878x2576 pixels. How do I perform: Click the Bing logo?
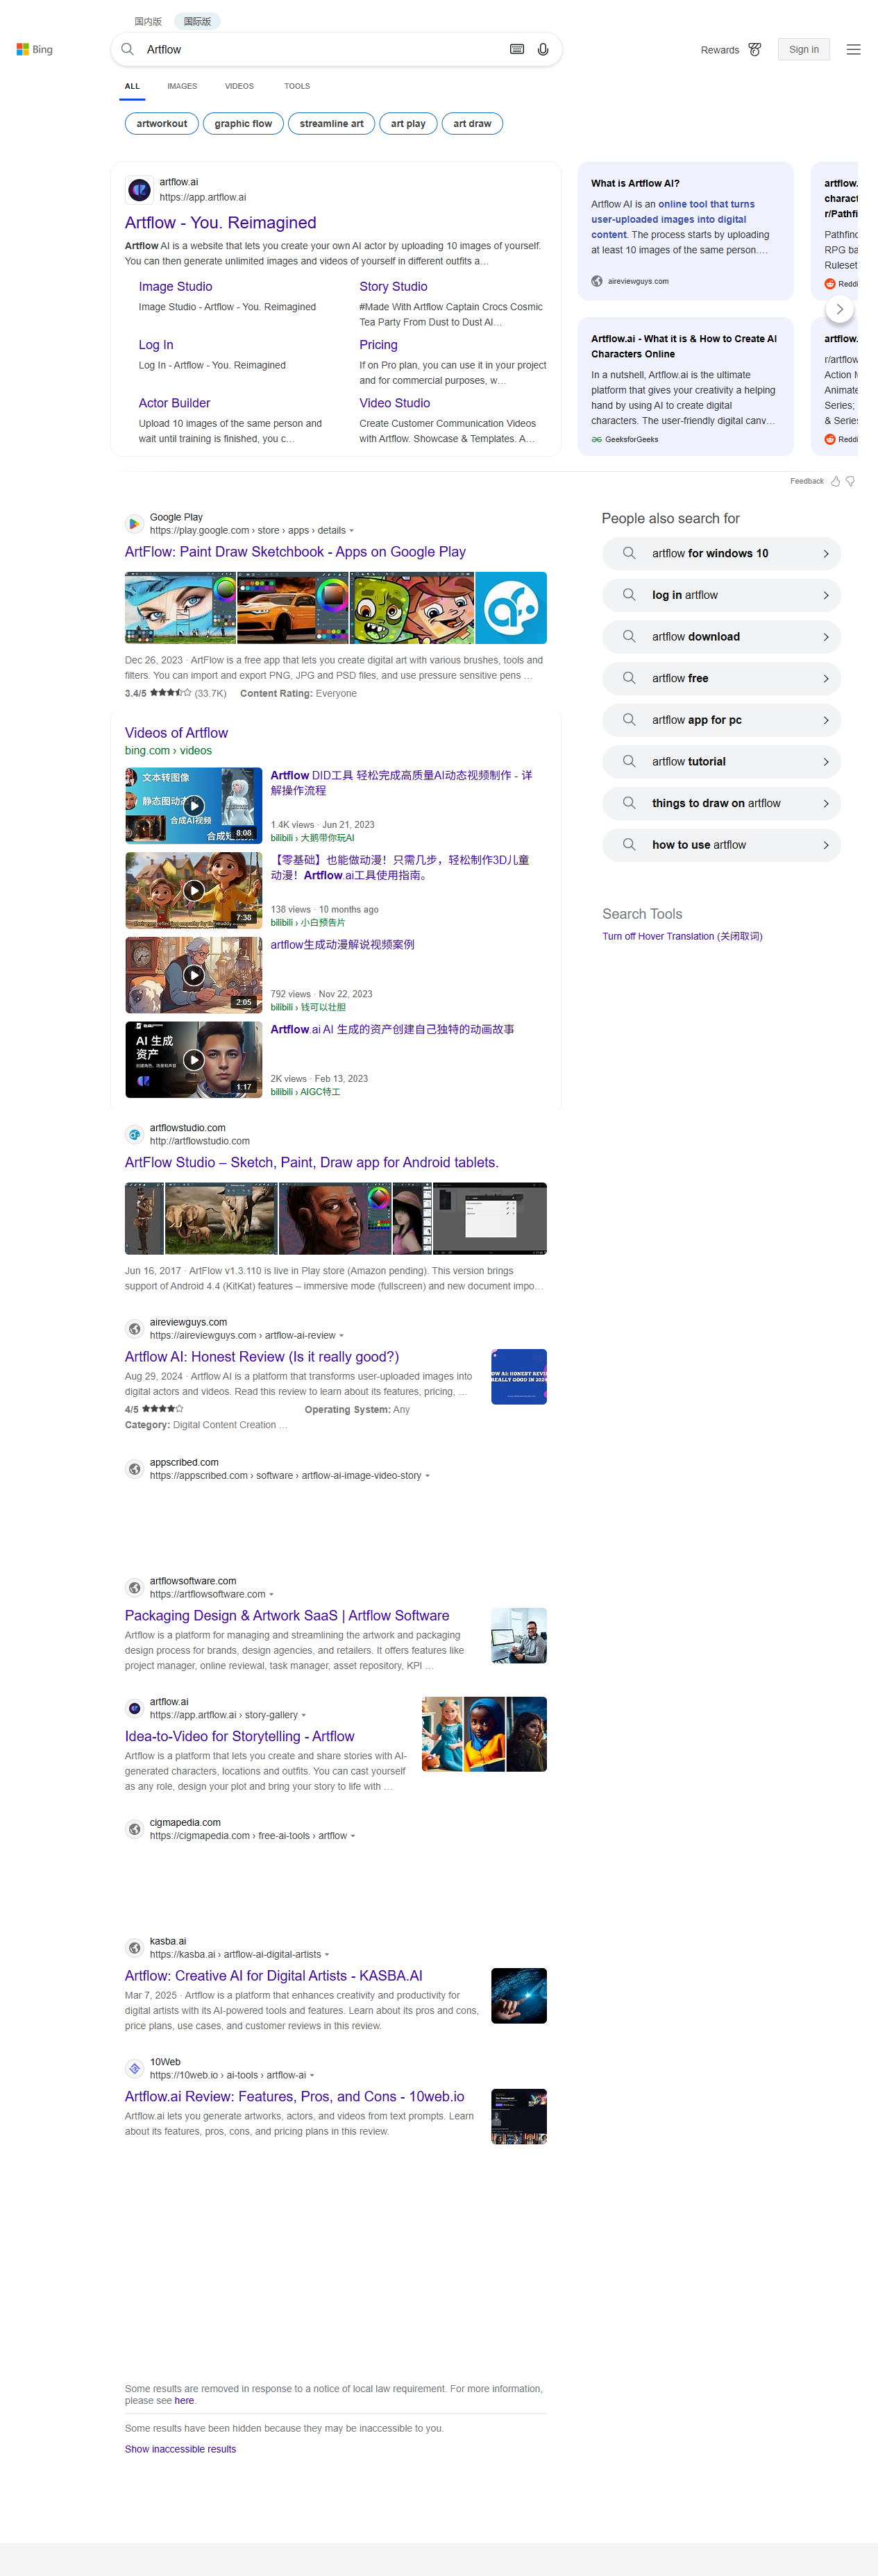tap(35, 49)
